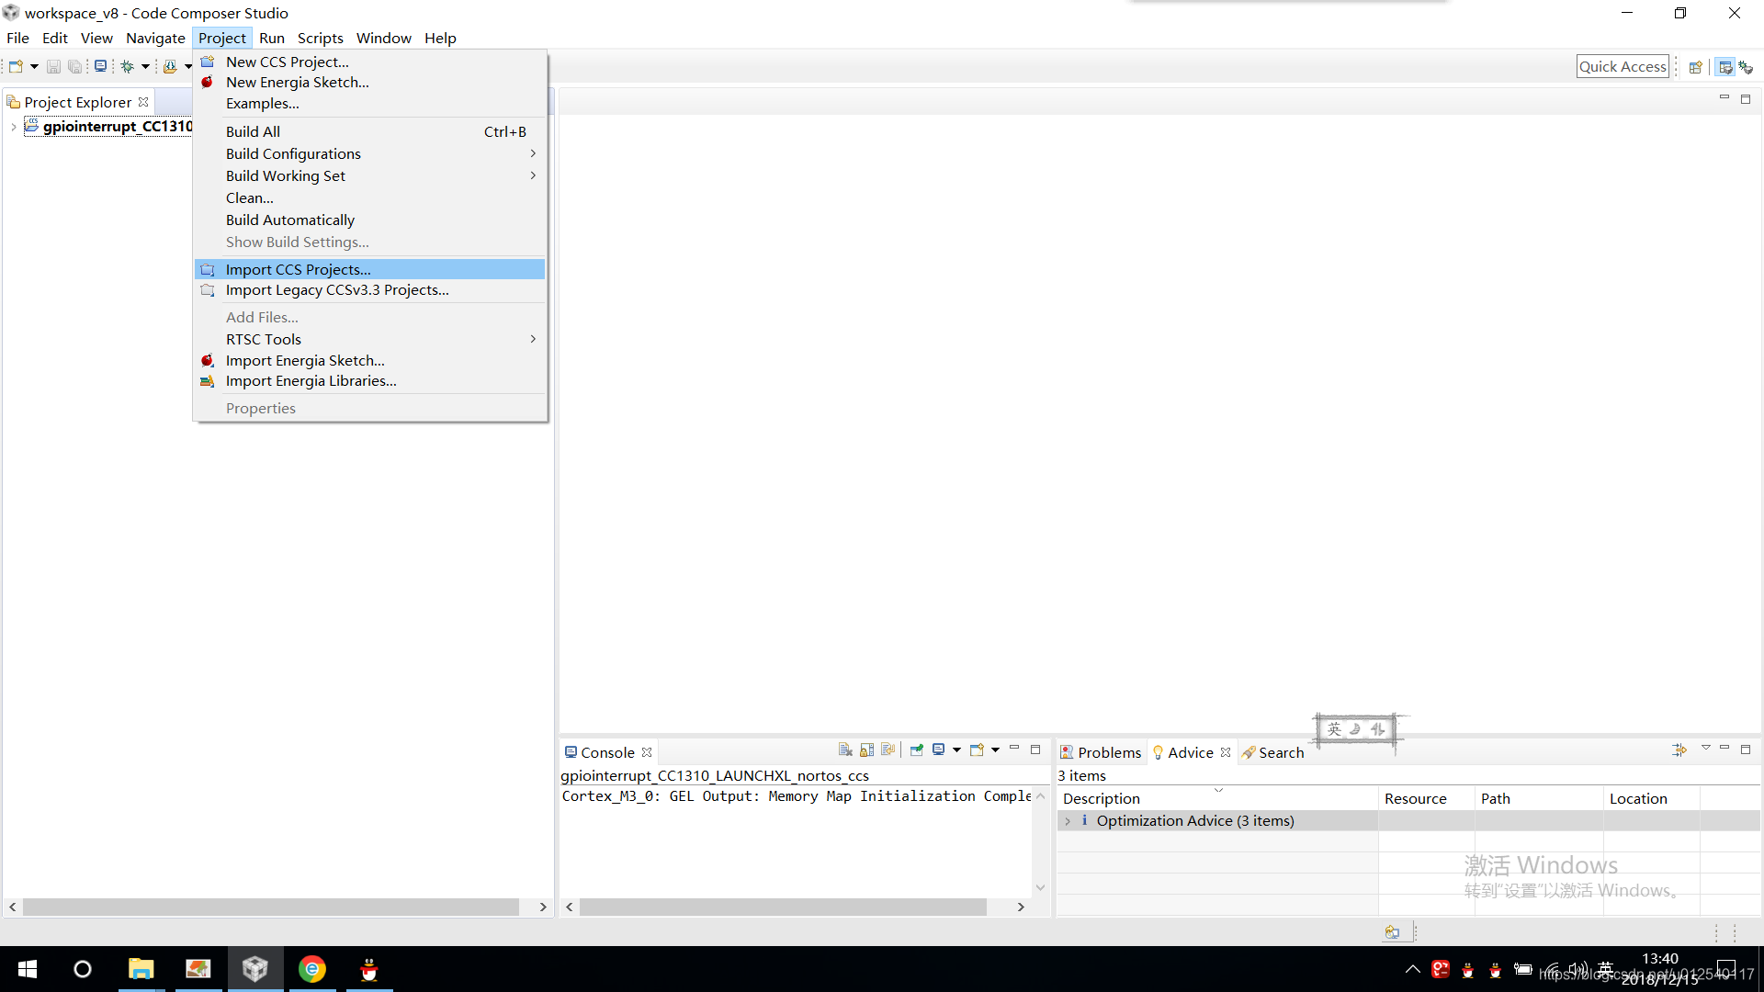The image size is (1764, 992).
Task: Open the Windows Start menu
Action: tap(28, 969)
